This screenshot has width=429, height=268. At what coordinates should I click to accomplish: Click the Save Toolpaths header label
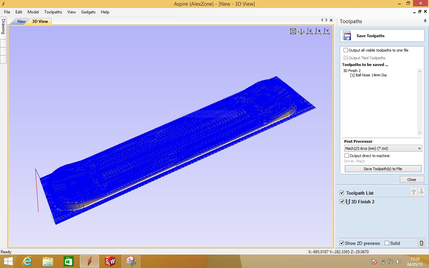[371, 36]
